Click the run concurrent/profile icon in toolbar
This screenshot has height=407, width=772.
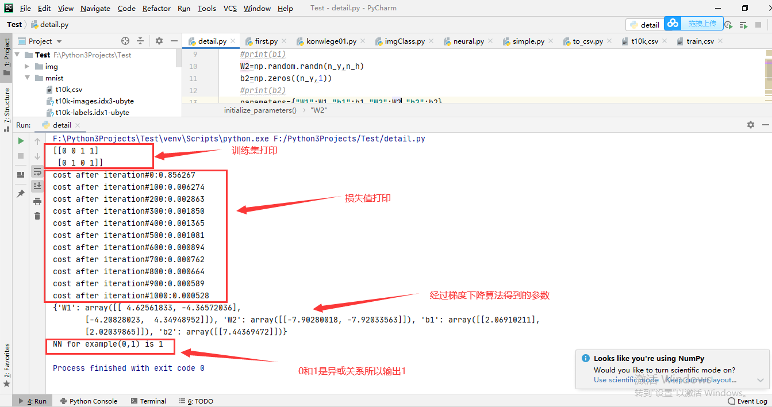pyautogui.click(x=744, y=25)
